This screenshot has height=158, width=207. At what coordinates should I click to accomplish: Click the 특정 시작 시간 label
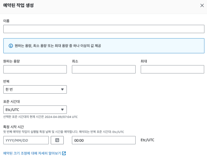click(x=13, y=127)
